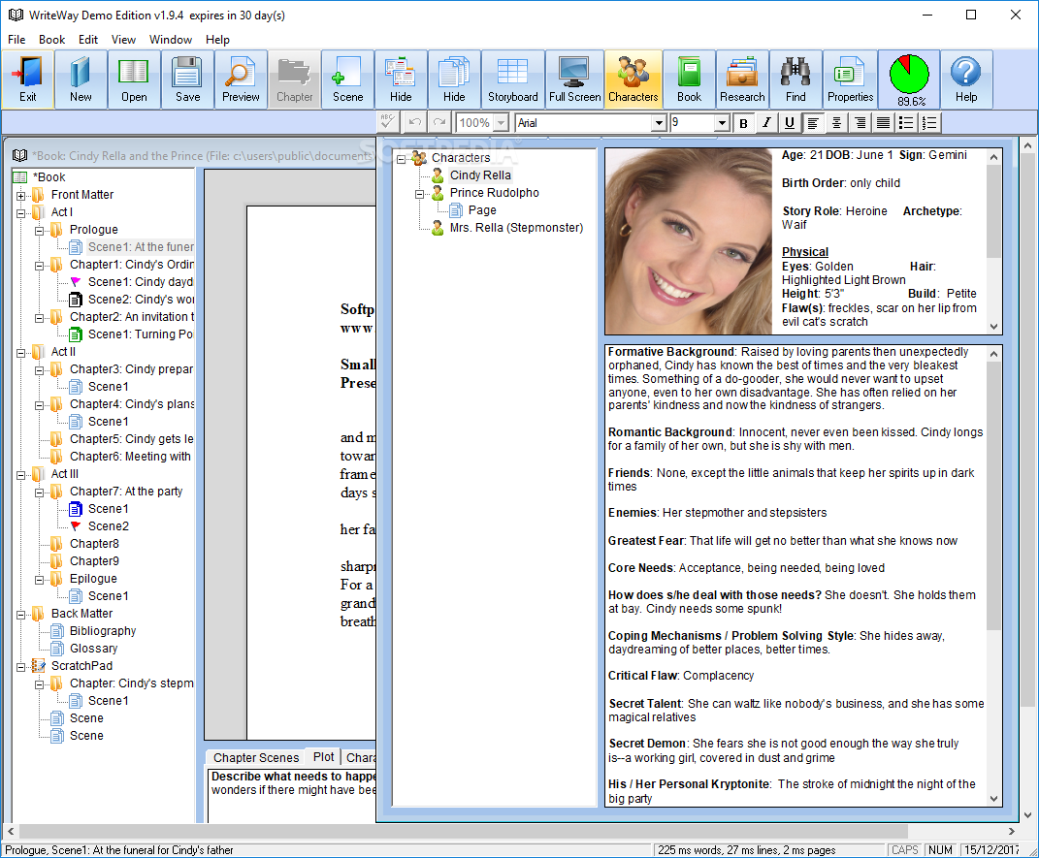This screenshot has width=1039, height=858.
Task: Click the first Hide toolbar icon
Action: click(x=401, y=79)
